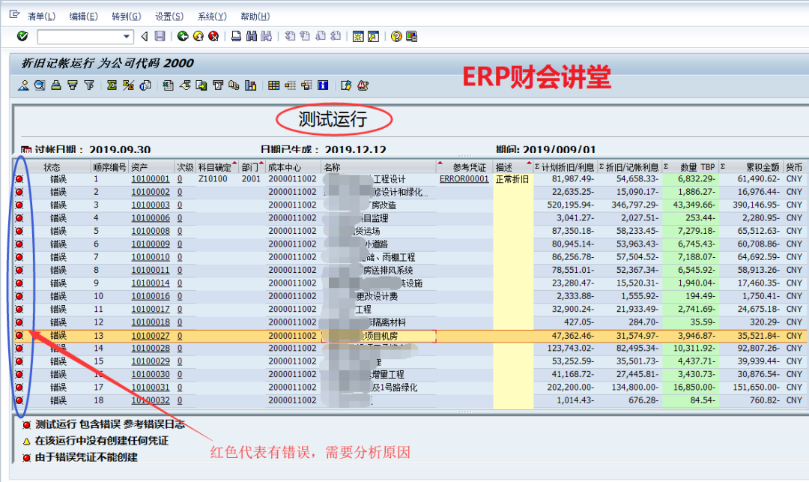Open the 转到(G) menu
This screenshot has width=809, height=482.
pos(126,16)
